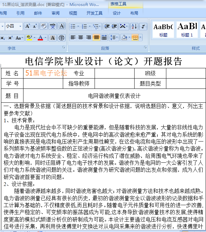Switch to the 开发工具 tab
Screen dimensions: 206x232
[x=95, y=13]
